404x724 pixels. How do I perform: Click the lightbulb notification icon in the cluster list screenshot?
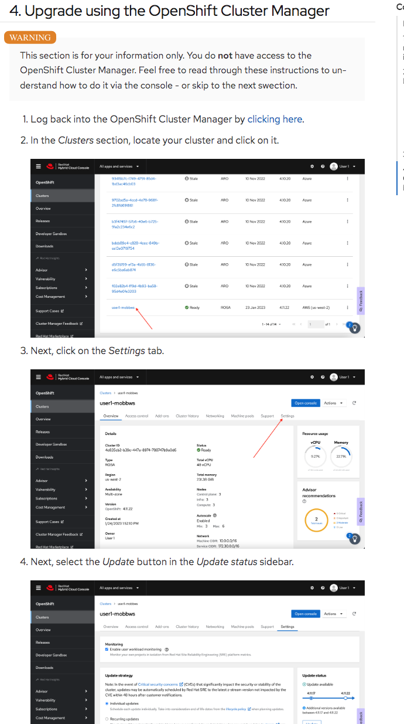pos(355,327)
